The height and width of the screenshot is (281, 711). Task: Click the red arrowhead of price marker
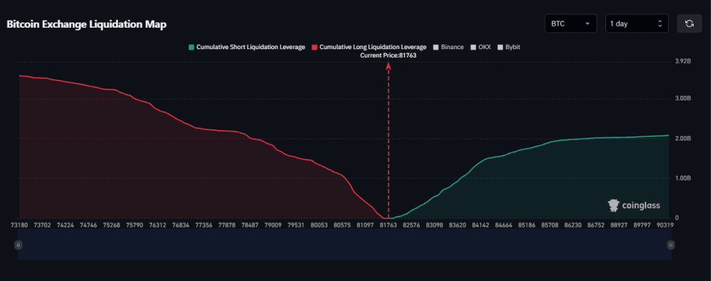point(388,66)
